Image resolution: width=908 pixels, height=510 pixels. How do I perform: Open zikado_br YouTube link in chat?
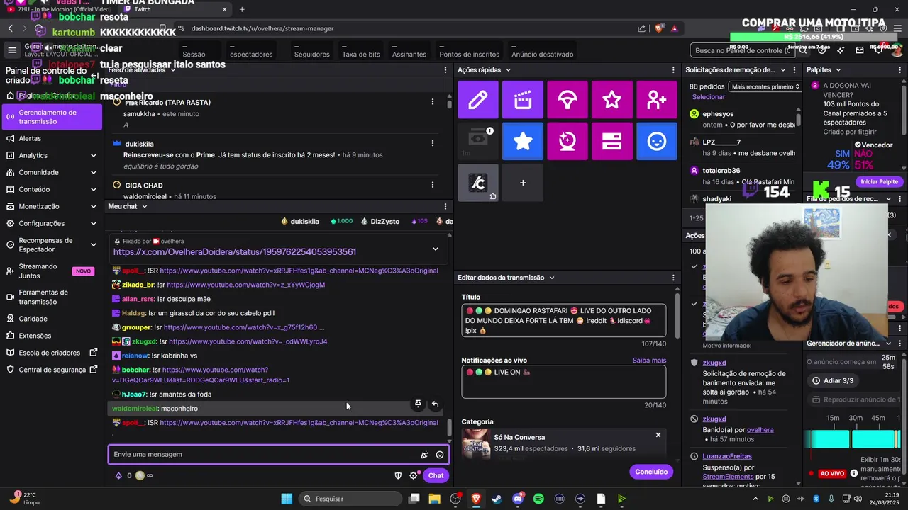246,285
